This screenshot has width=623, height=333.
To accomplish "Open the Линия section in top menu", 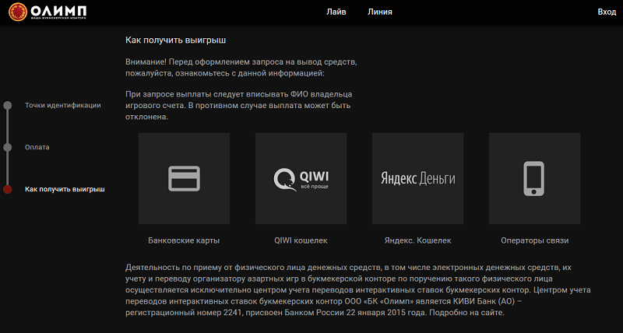I will 380,12.
